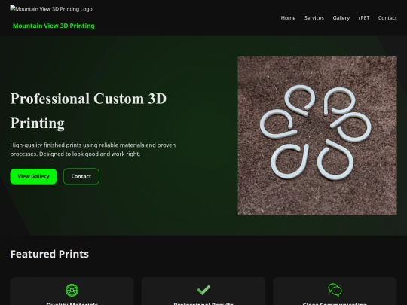The height and width of the screenshot is (305, 407).
Task: Open the hero photo of white printed hooks
Action: pos(317,136)
